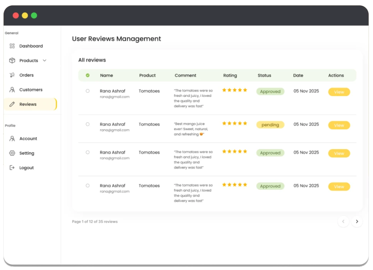Click the Account person icon
The image size is (373, 270).
point(12,139)
